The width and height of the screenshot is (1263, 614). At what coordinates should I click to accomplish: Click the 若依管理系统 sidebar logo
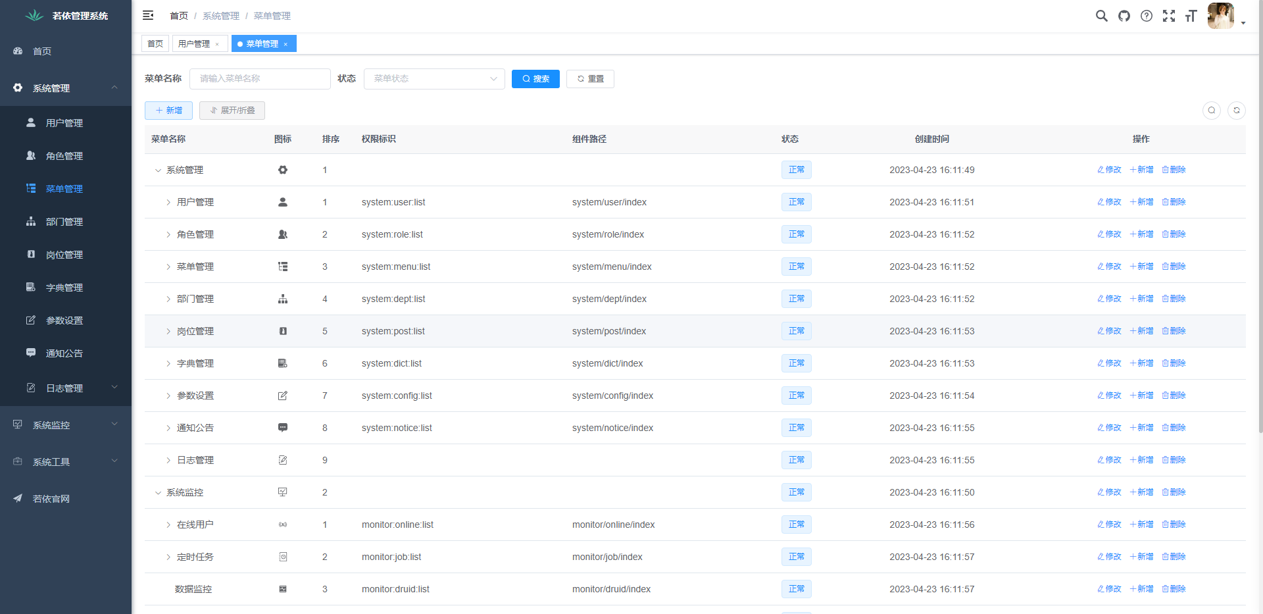pyautogui.click(x=66, y=16)
